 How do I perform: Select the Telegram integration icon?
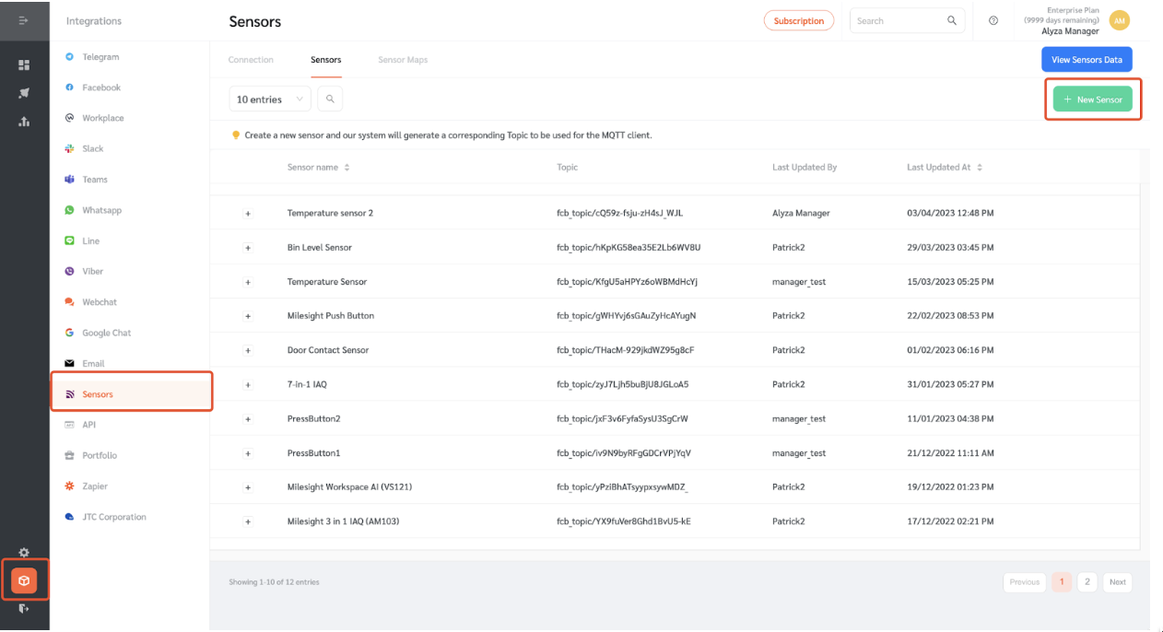[68, 56]
